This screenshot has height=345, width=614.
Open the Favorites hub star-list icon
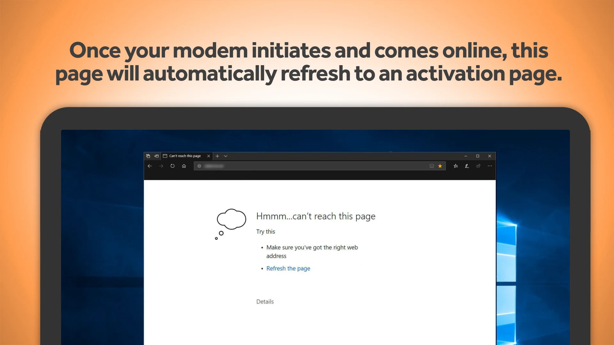click(456, 166)
